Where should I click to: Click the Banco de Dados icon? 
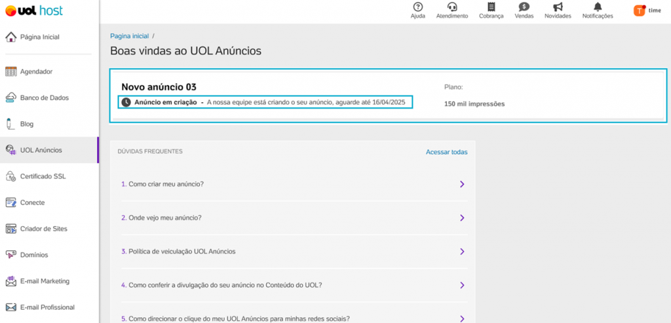click(10, 98)
